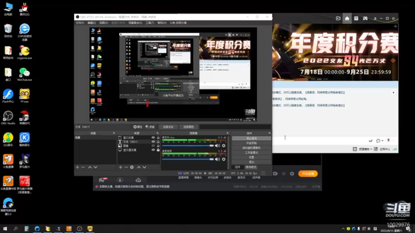Open QQ Music desktop shortcut
The width and height of the screenshot is (415, 233).
[x=8, y=139]
